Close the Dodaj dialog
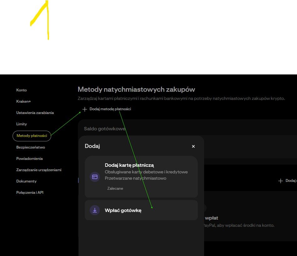The image size is (297, 256). coord(193,146)
